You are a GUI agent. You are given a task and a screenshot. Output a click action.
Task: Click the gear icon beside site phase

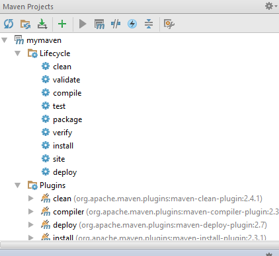click(x=46, y=158)
